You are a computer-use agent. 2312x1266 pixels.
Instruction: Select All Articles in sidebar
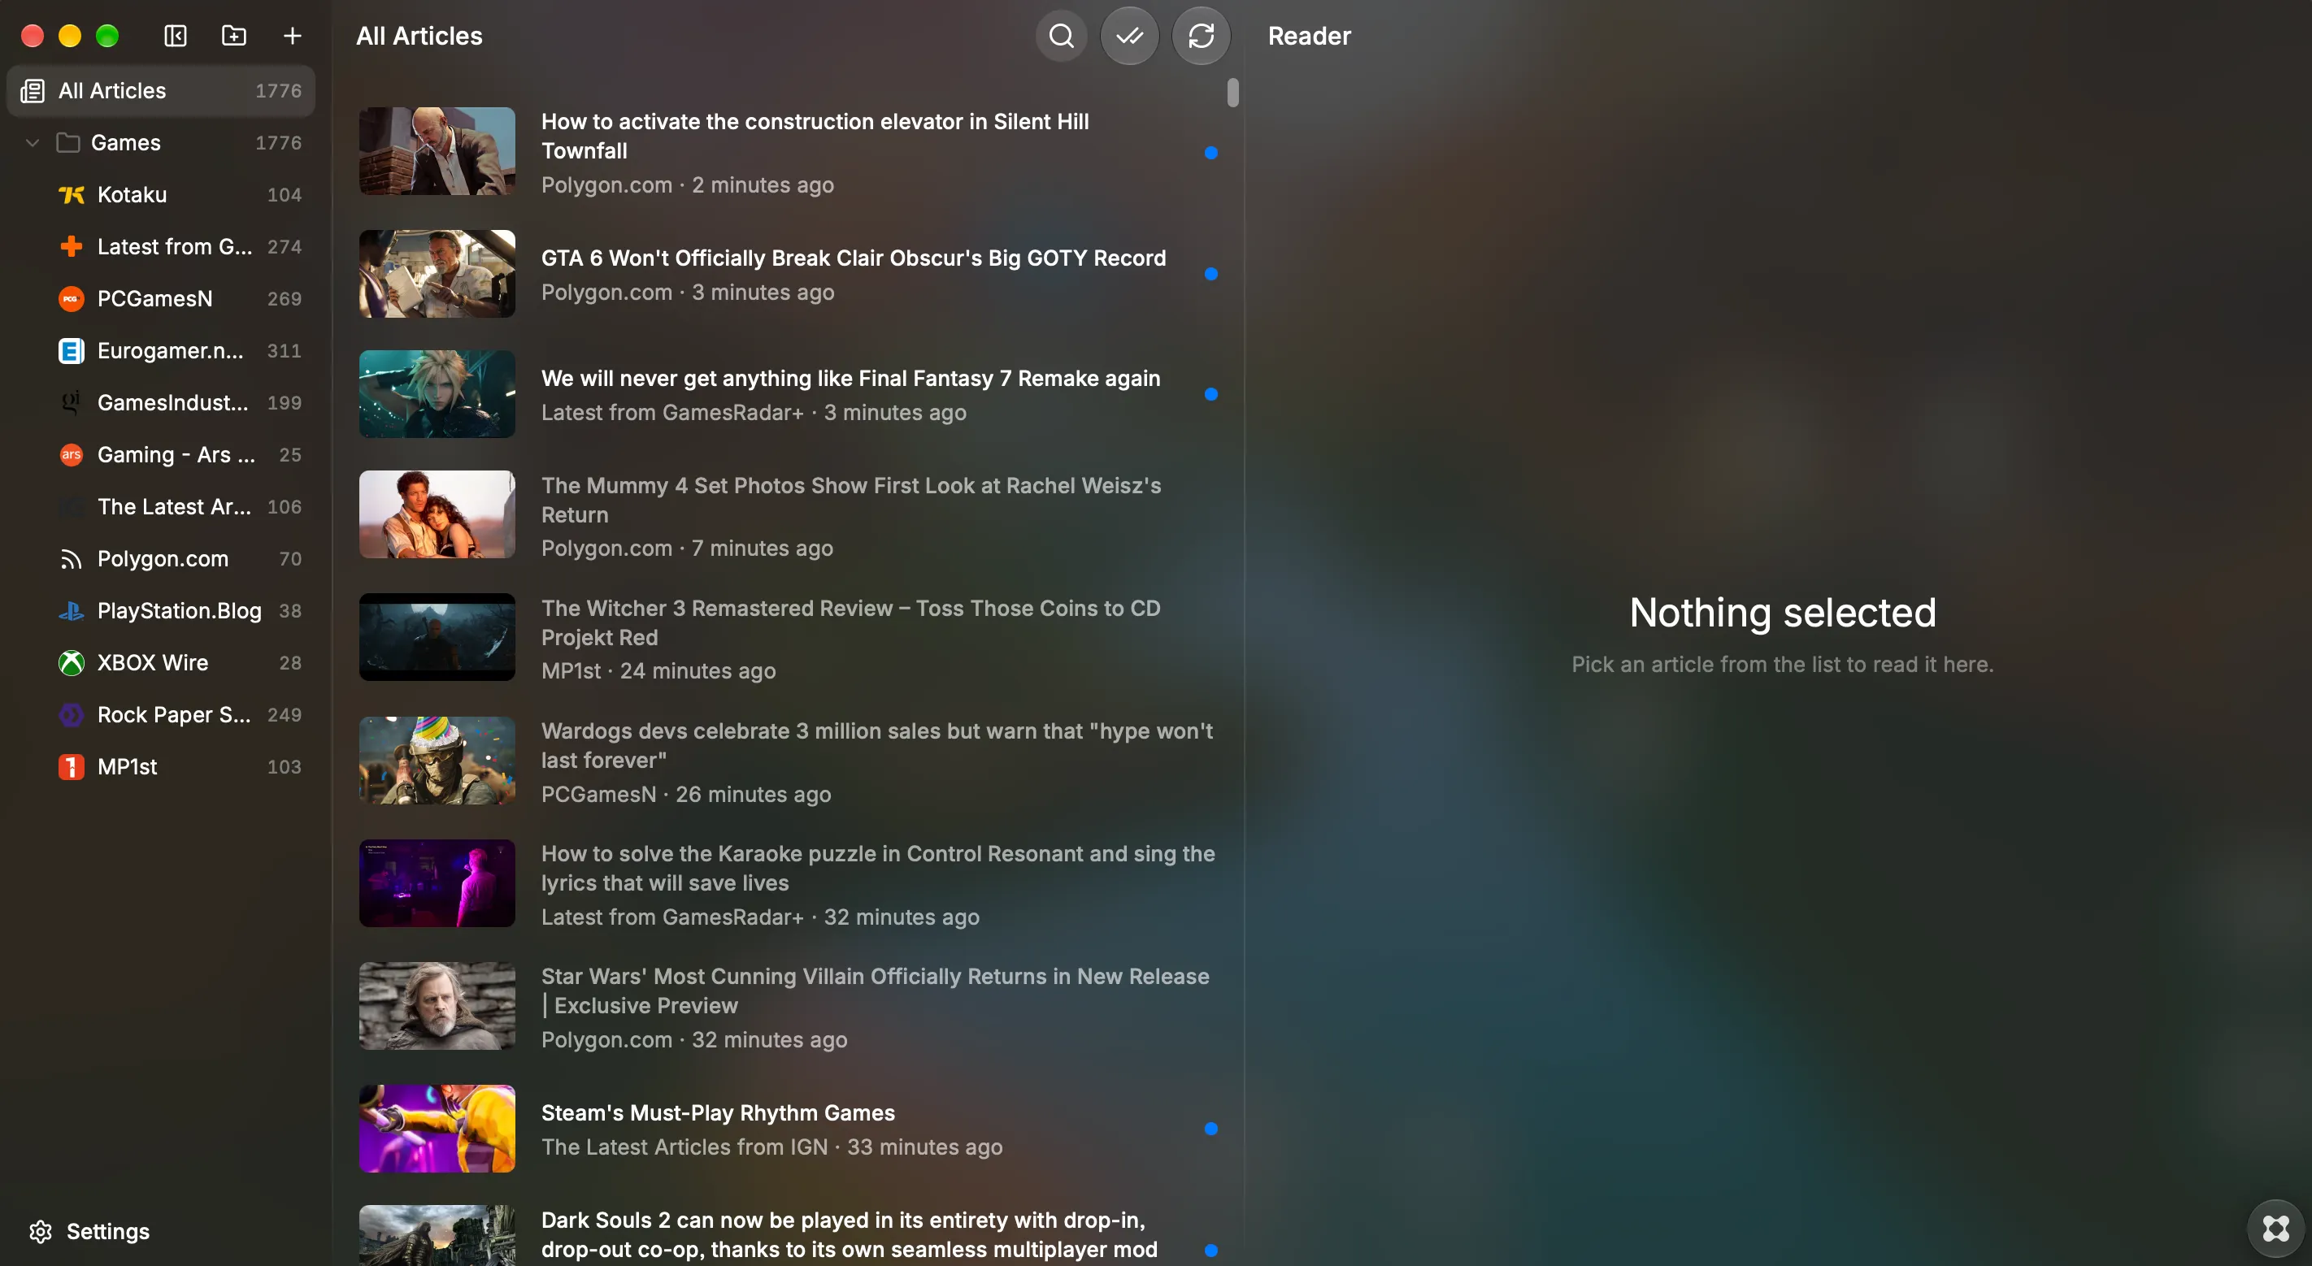point(162,91)
